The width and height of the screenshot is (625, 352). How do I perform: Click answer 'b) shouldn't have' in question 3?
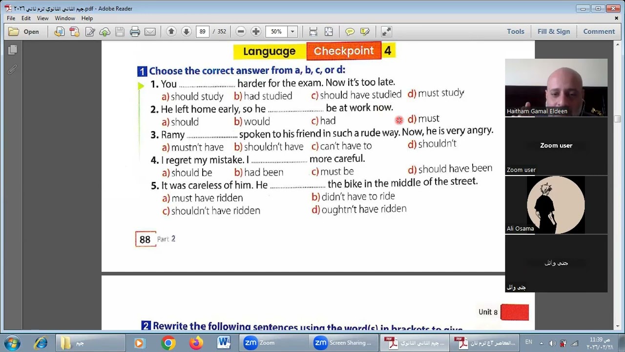pos(269,147)
